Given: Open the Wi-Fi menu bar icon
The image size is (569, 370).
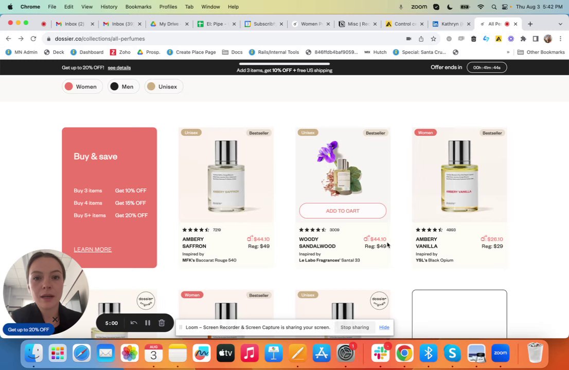Looking at the screenshot, I should point(481,7).
